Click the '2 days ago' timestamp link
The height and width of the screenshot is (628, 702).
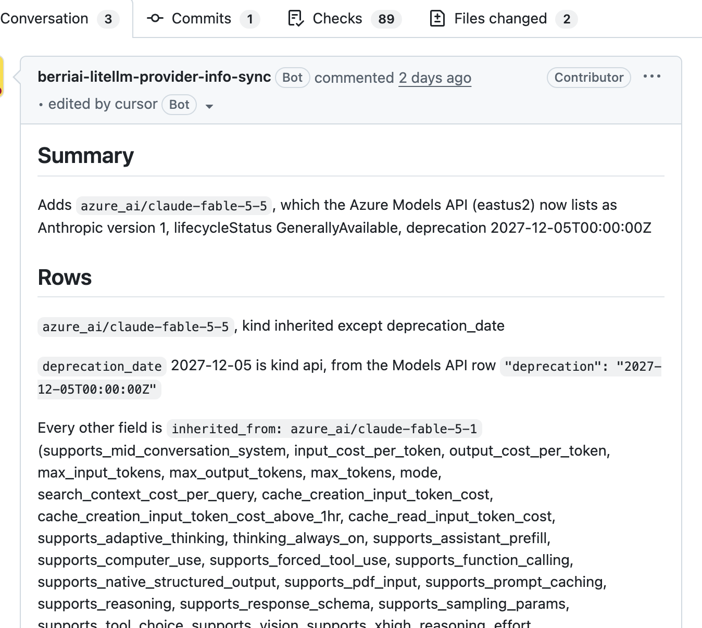click(x=435, y=78)
